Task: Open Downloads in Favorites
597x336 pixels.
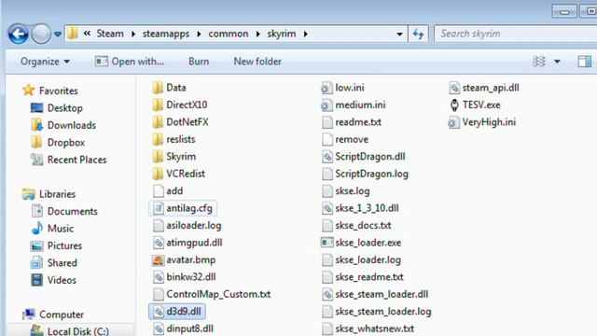Action: (x=63, y=125)
